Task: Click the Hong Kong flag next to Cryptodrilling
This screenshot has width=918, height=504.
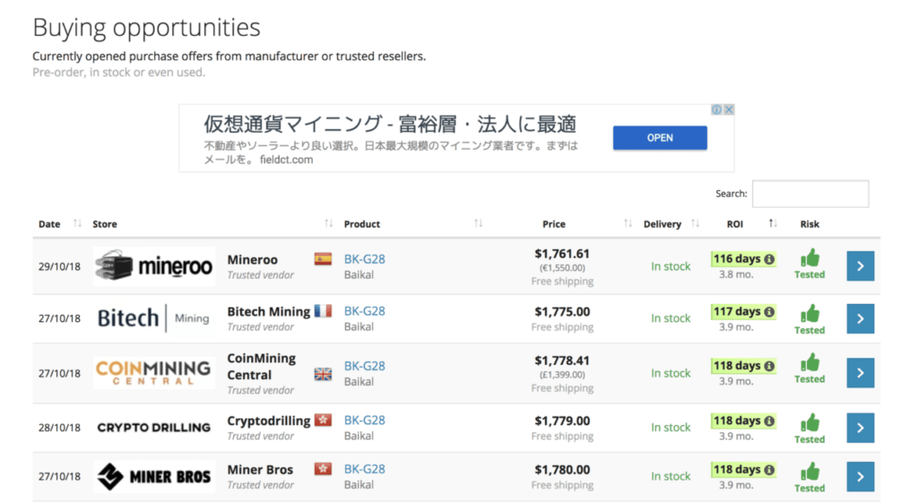Action: pos(323,420)
